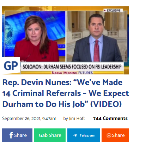This screenshot has width=146, height=151.
Task: View the 744 Comments section
Action: click(x=110, y=119)
